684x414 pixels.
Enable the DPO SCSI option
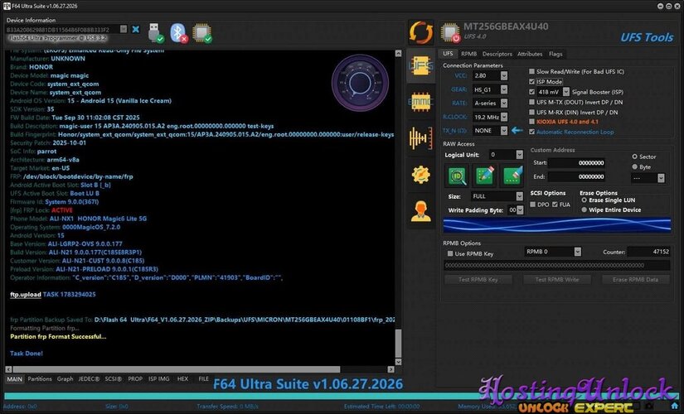(532, 205)
